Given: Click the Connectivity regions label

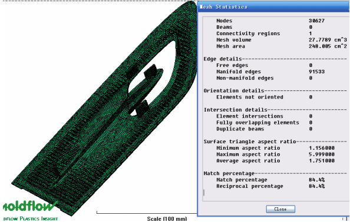Looking at the screenshot, I should [248, 33].
